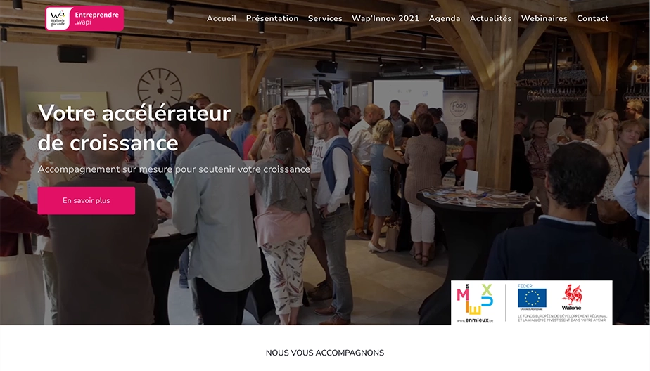650x371 pixels.
Task: Click the Wallonie rooster logo
Action: [572, 297]
